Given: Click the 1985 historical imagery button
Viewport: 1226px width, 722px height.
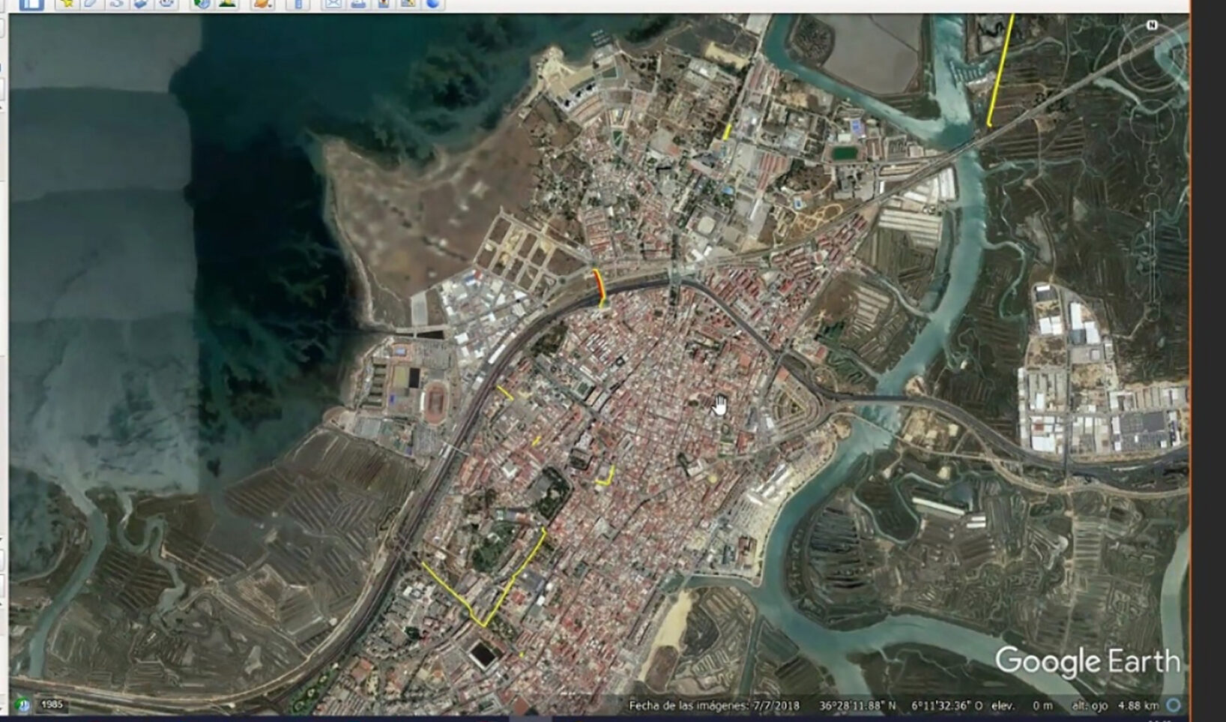Looking at the screenshot, I should tap(52, 704).
